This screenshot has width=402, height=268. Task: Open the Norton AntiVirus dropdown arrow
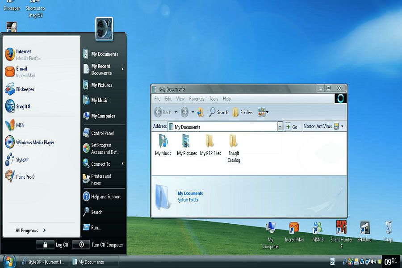(342, 126)
